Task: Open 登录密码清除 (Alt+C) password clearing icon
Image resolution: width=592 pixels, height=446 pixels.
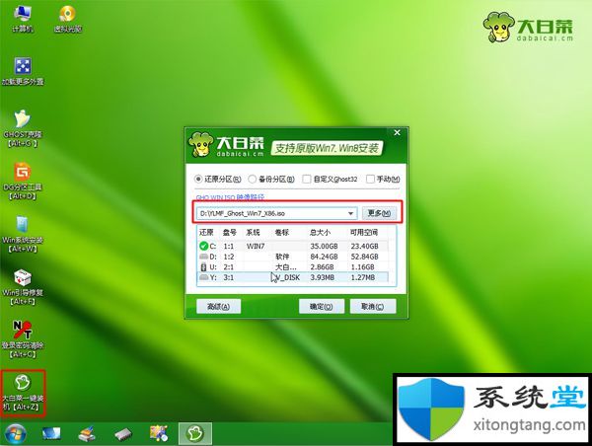Action: 23,339
